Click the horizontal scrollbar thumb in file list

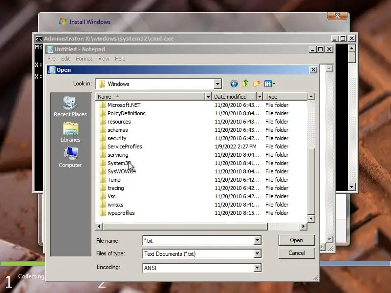[x=185, y=226]
